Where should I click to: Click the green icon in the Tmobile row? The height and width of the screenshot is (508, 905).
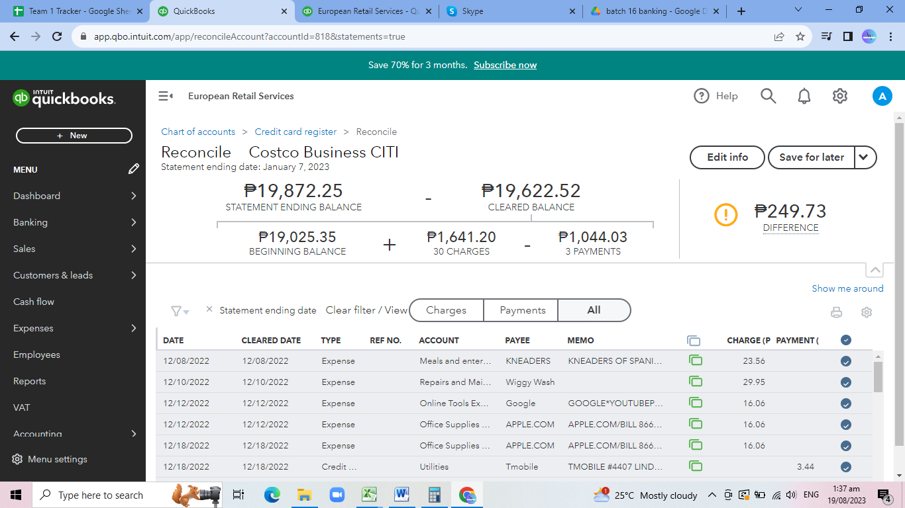(696, 466)
